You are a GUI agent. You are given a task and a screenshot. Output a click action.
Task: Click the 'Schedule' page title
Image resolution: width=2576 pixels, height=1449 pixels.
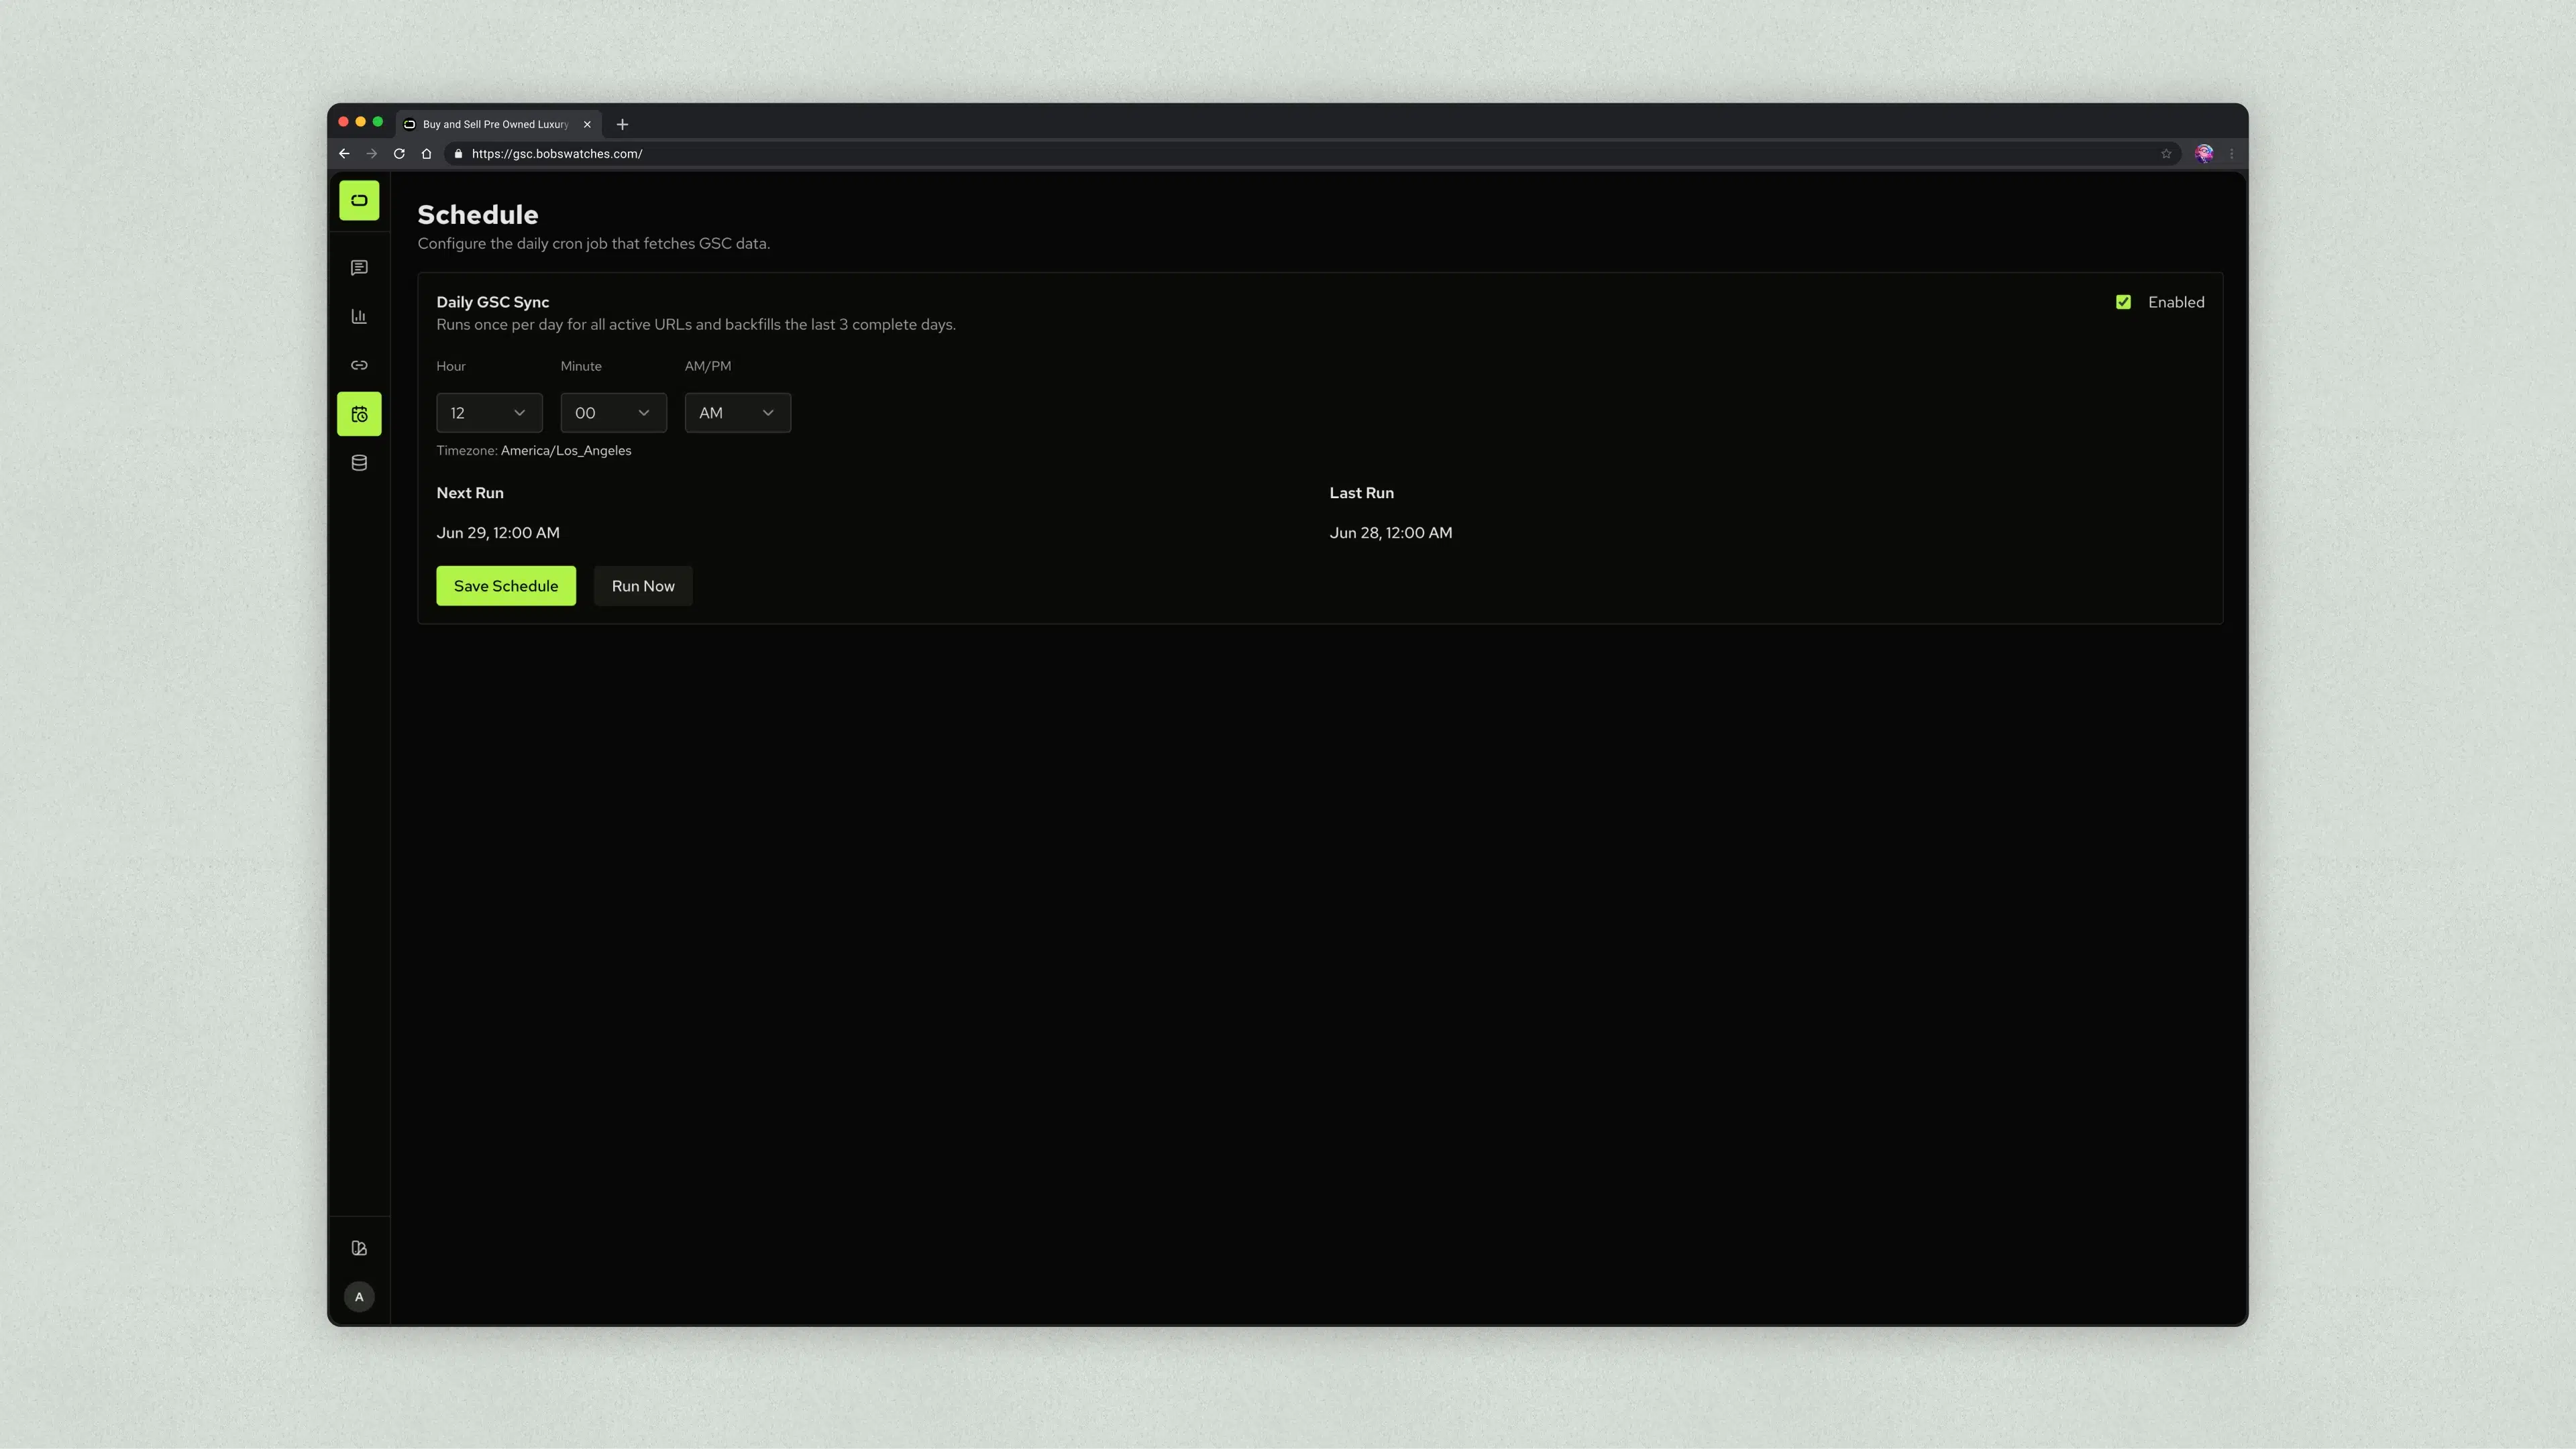tap(478, 215)
